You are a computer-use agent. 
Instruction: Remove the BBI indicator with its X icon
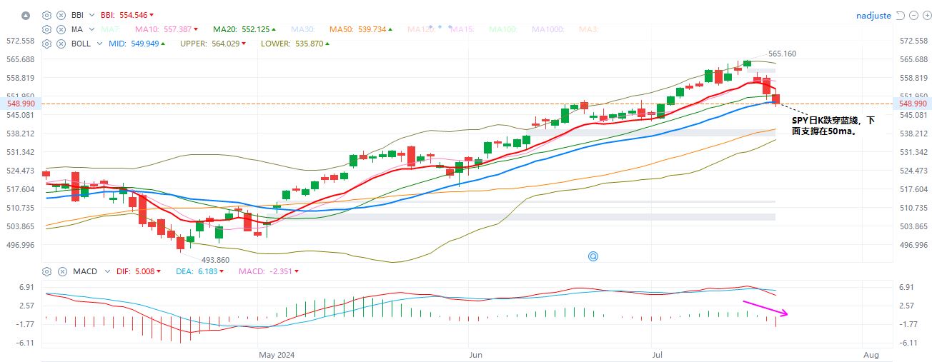(x=60, y=15)
